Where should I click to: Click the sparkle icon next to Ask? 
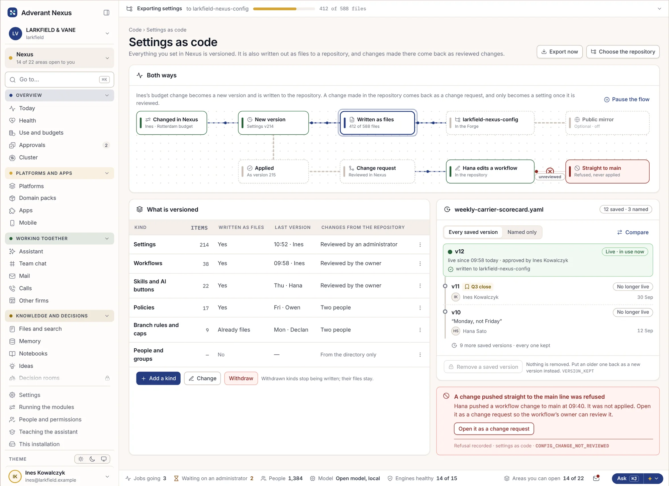point(650,478)
